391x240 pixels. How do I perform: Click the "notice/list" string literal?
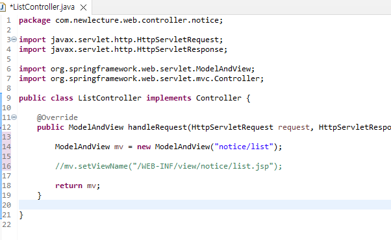click(x=244, y=147)
